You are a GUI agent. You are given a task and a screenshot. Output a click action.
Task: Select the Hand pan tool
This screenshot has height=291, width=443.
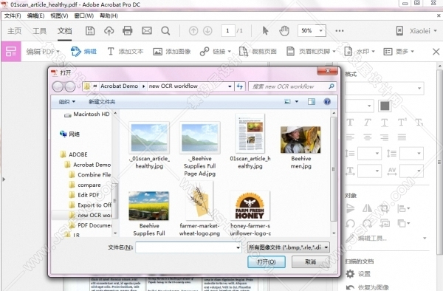(x=284, y=30)
